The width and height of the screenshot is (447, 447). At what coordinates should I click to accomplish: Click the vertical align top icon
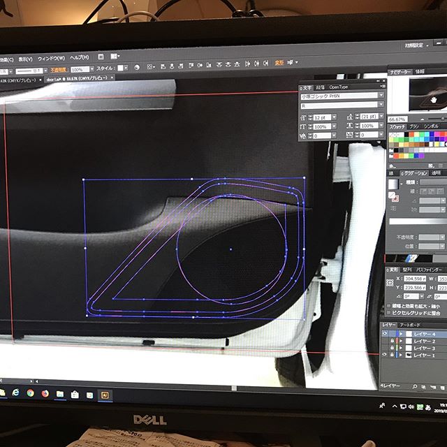click(191, 66)
